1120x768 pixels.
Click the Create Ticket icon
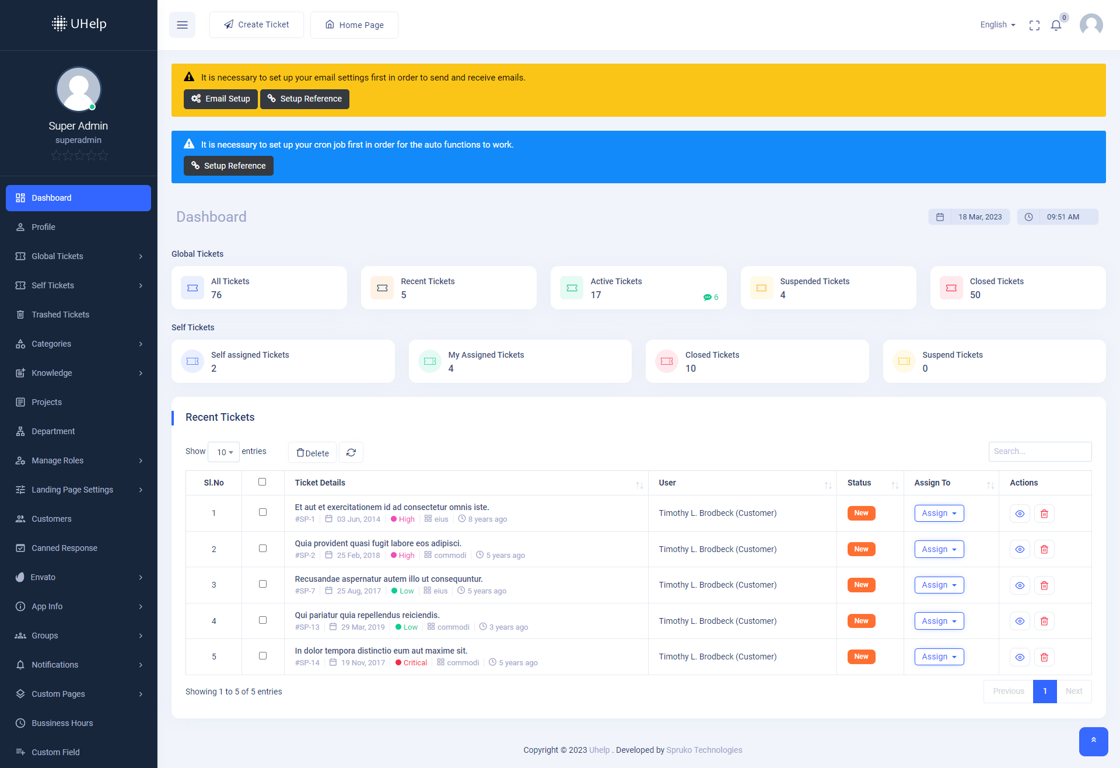point(228,25)
